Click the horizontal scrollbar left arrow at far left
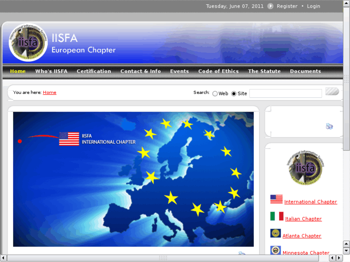Viewport: 350px width, 262px height. pos(3,258)
